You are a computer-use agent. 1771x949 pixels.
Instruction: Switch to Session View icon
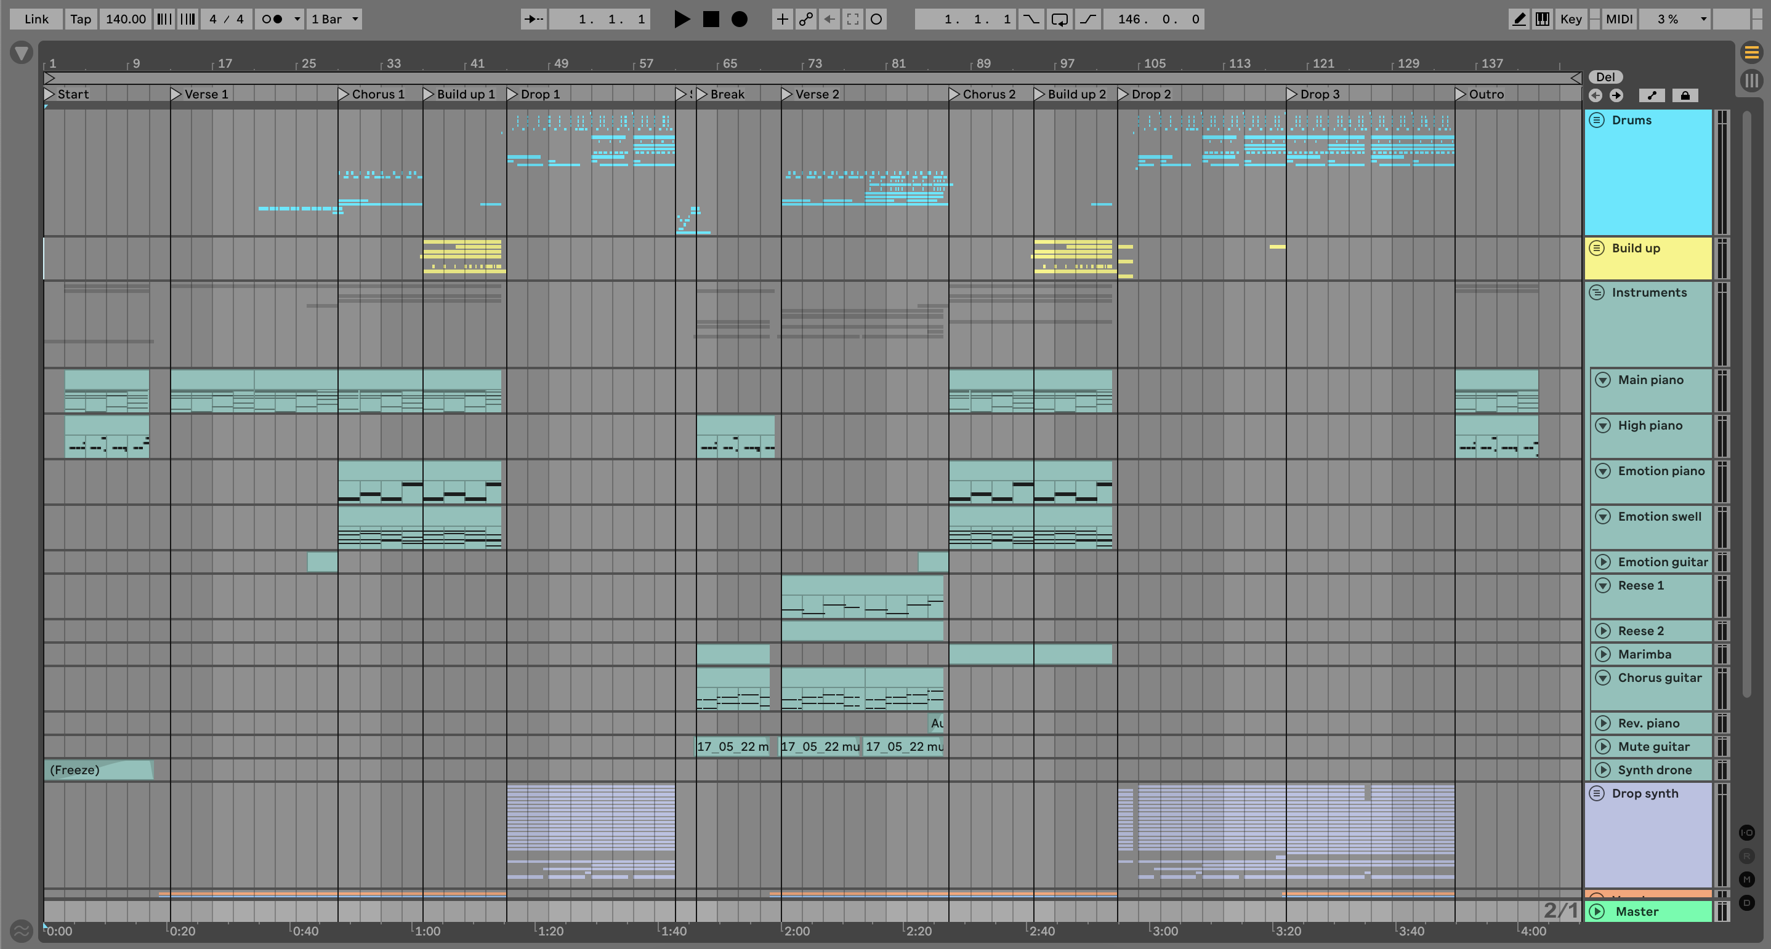[x=1751, y=81]
